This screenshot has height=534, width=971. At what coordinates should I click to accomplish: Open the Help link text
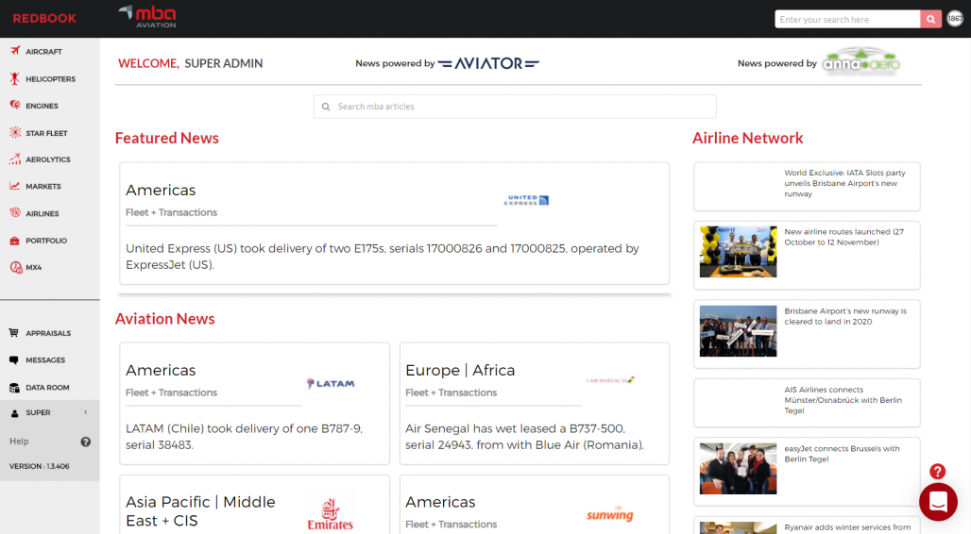point(19,442)
